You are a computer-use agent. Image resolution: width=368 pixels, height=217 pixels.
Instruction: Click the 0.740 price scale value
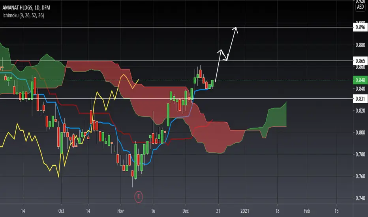click(360, 198)
